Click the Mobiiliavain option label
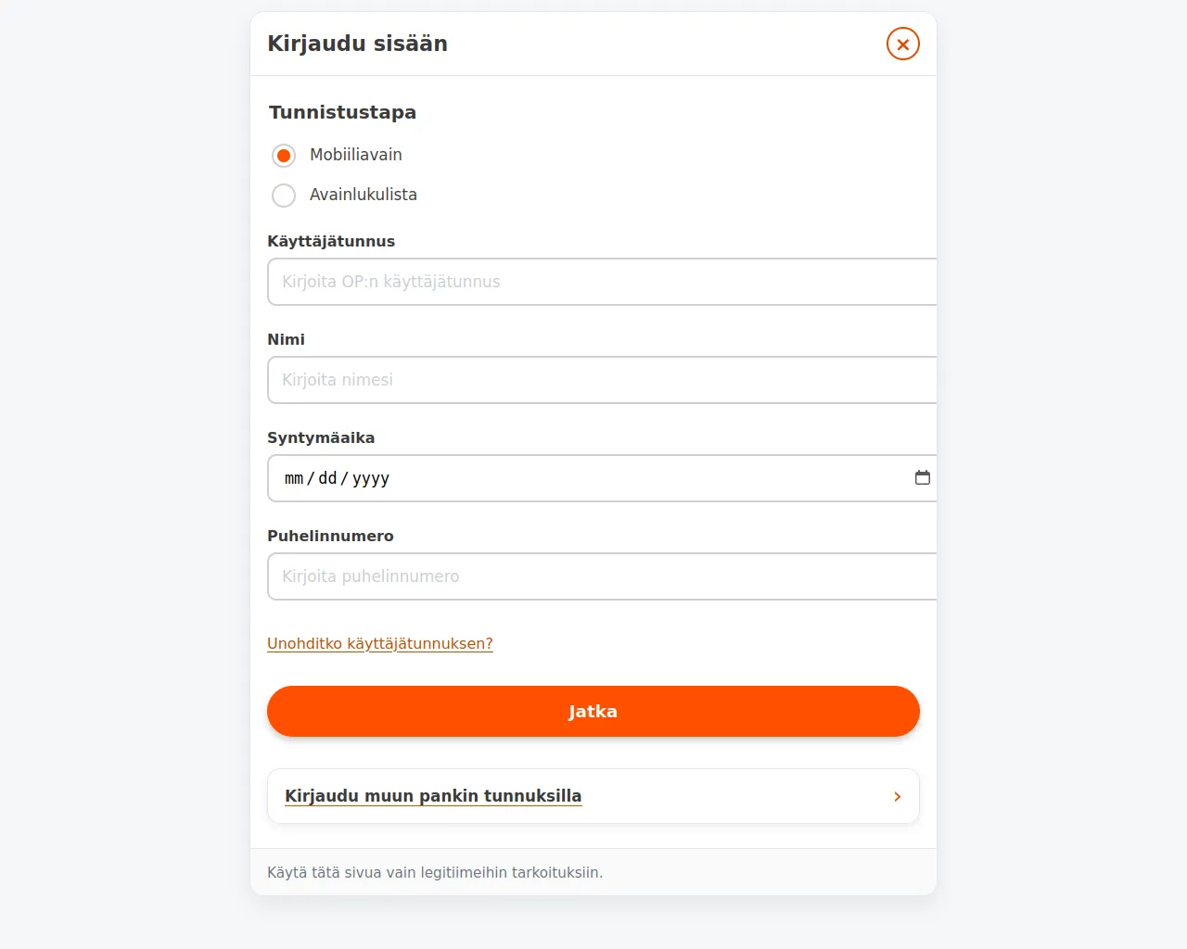This screenshot has width=1187, height=949. point(355,155)
